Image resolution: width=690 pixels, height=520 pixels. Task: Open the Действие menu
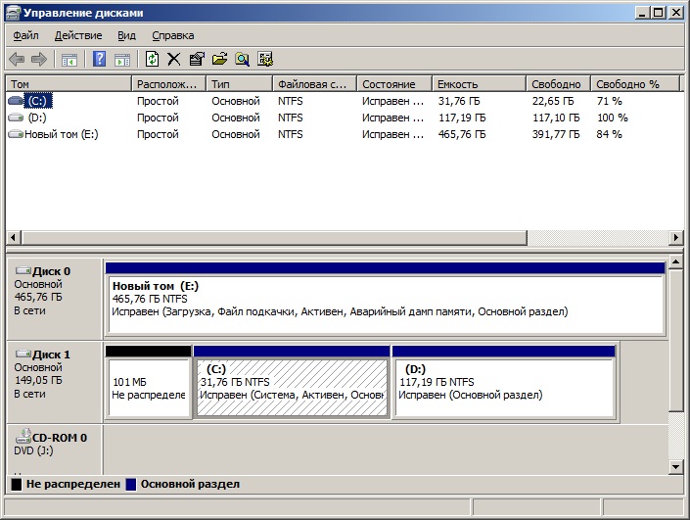point(77,35)
